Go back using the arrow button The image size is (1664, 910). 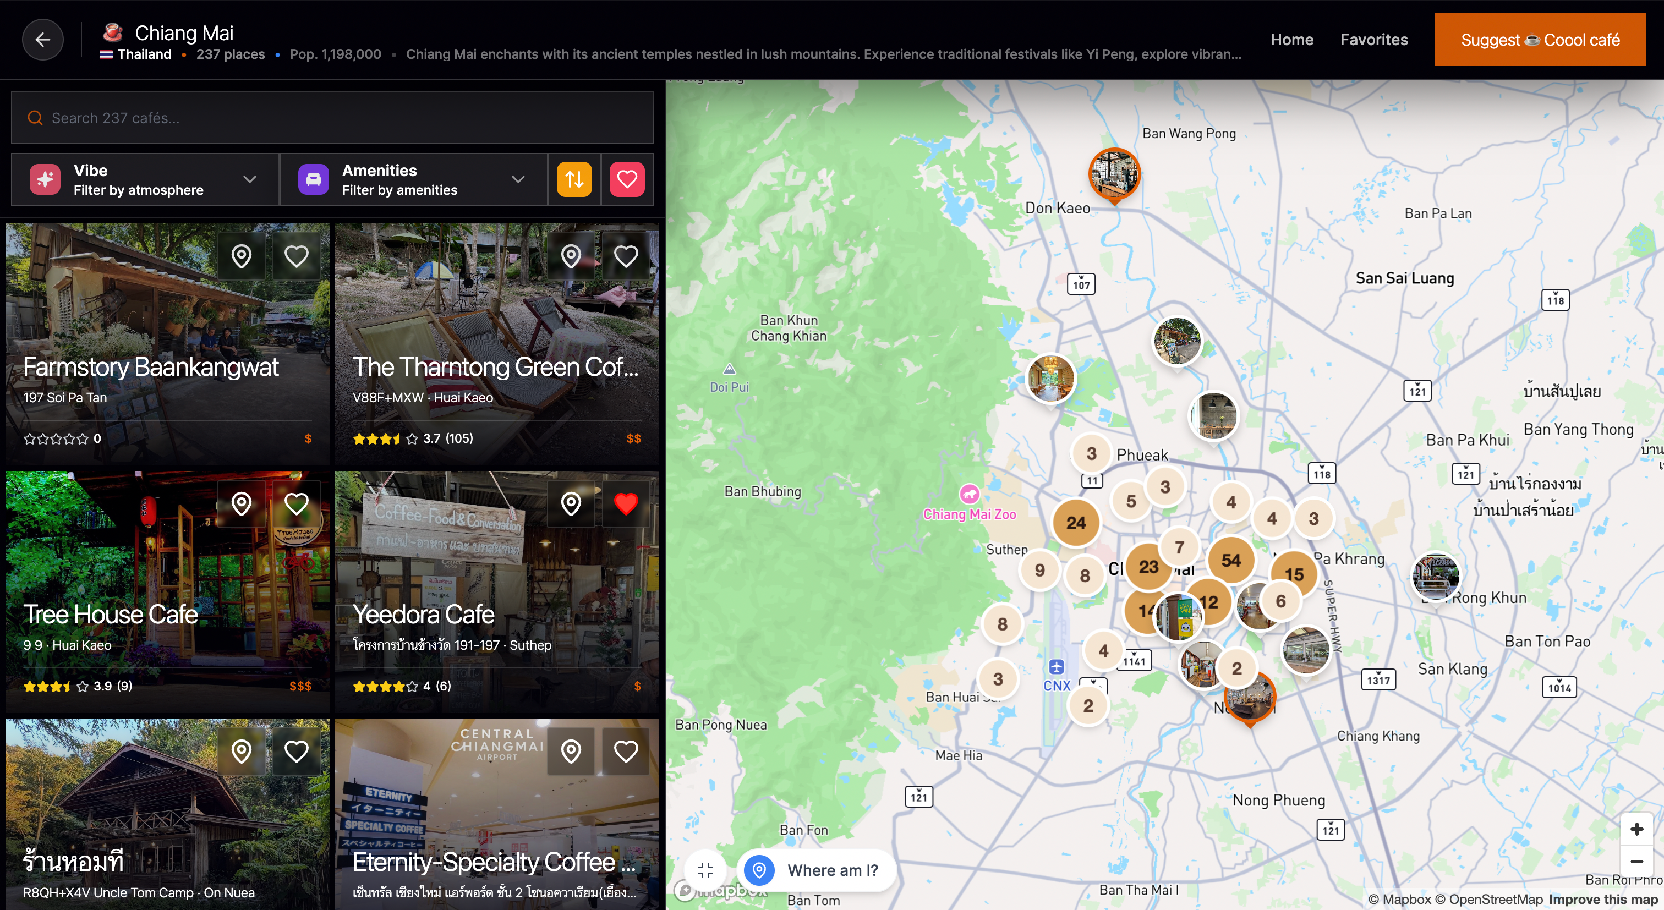(x=42, y=40)
